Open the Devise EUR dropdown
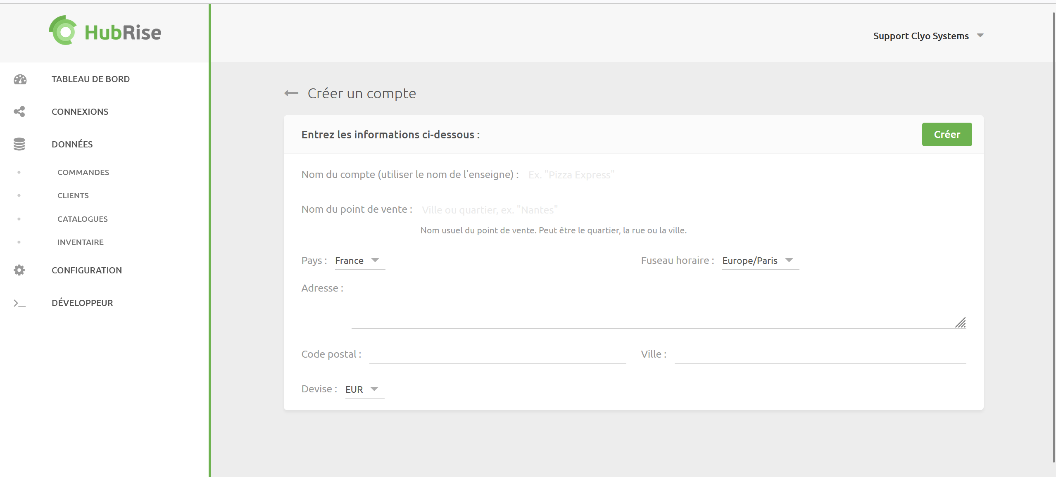Screen dimensions: 1056x477 click(x=364, y=389)
